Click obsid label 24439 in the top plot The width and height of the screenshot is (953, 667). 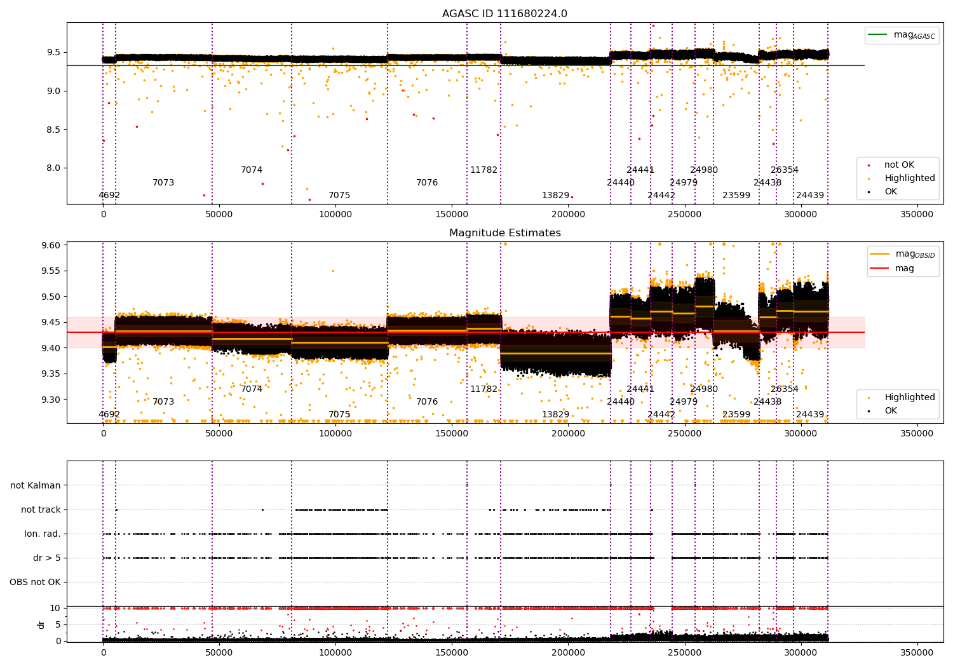(x=810, y=196)
